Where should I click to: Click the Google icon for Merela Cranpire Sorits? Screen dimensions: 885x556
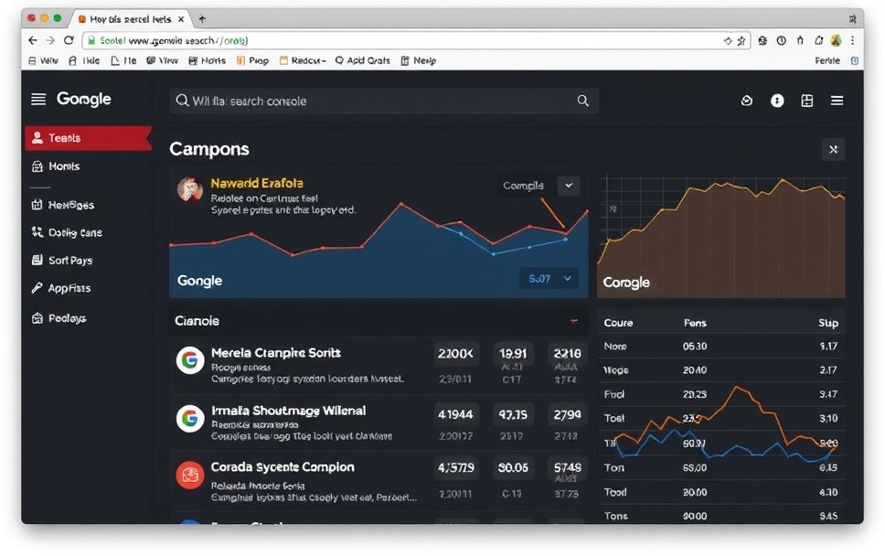click(189, 361)
